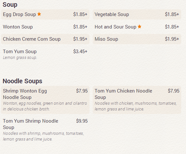The image size is (186, 154).
Task: Click the $3.45+ price for Tom Yum Soup
Action: click(80, 52)
